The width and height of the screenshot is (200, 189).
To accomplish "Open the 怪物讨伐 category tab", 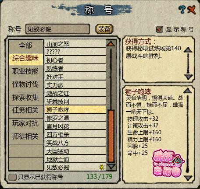I will pos(26,85).
